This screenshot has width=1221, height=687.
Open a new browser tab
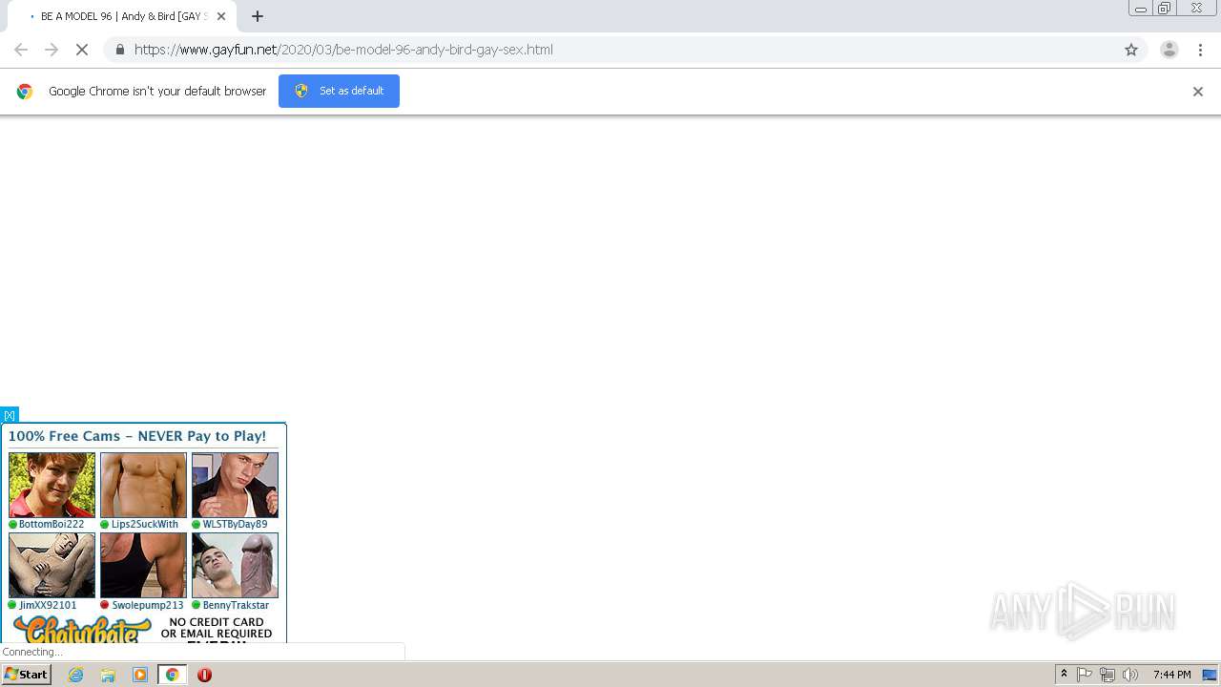click(x=258, y=16)
